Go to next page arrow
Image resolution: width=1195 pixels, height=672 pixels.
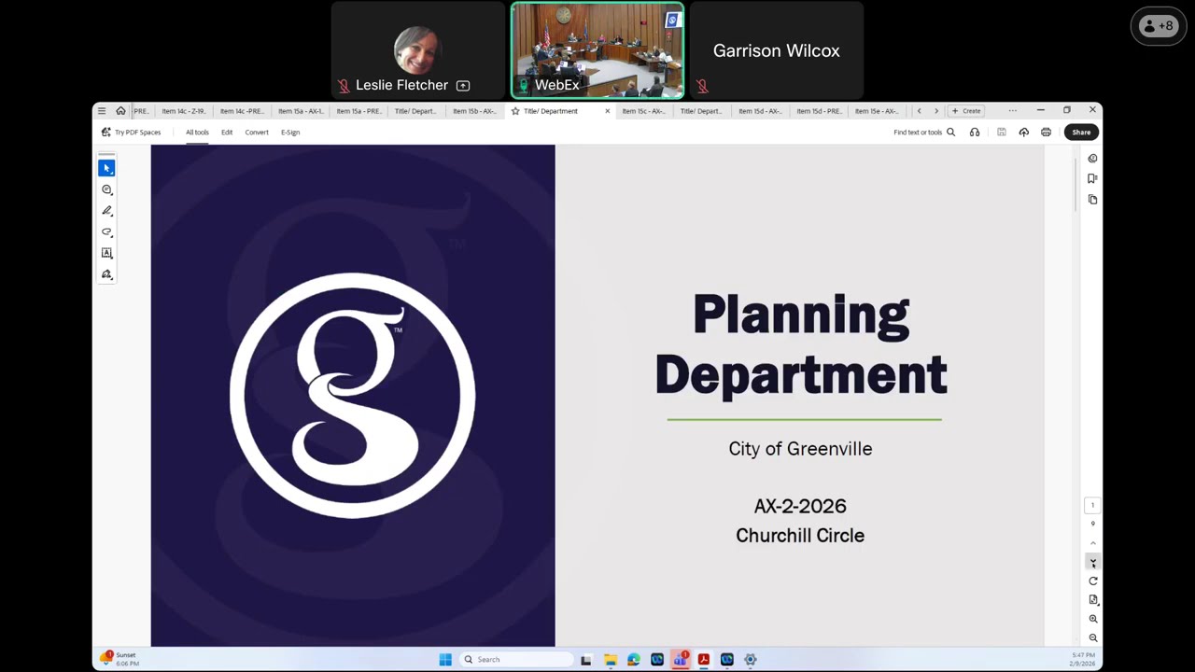point(1093,562)
